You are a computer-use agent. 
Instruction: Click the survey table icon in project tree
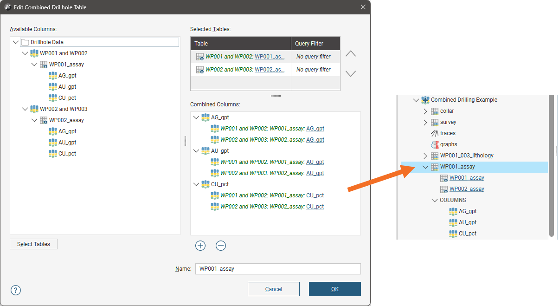click(x=435, y=122)
